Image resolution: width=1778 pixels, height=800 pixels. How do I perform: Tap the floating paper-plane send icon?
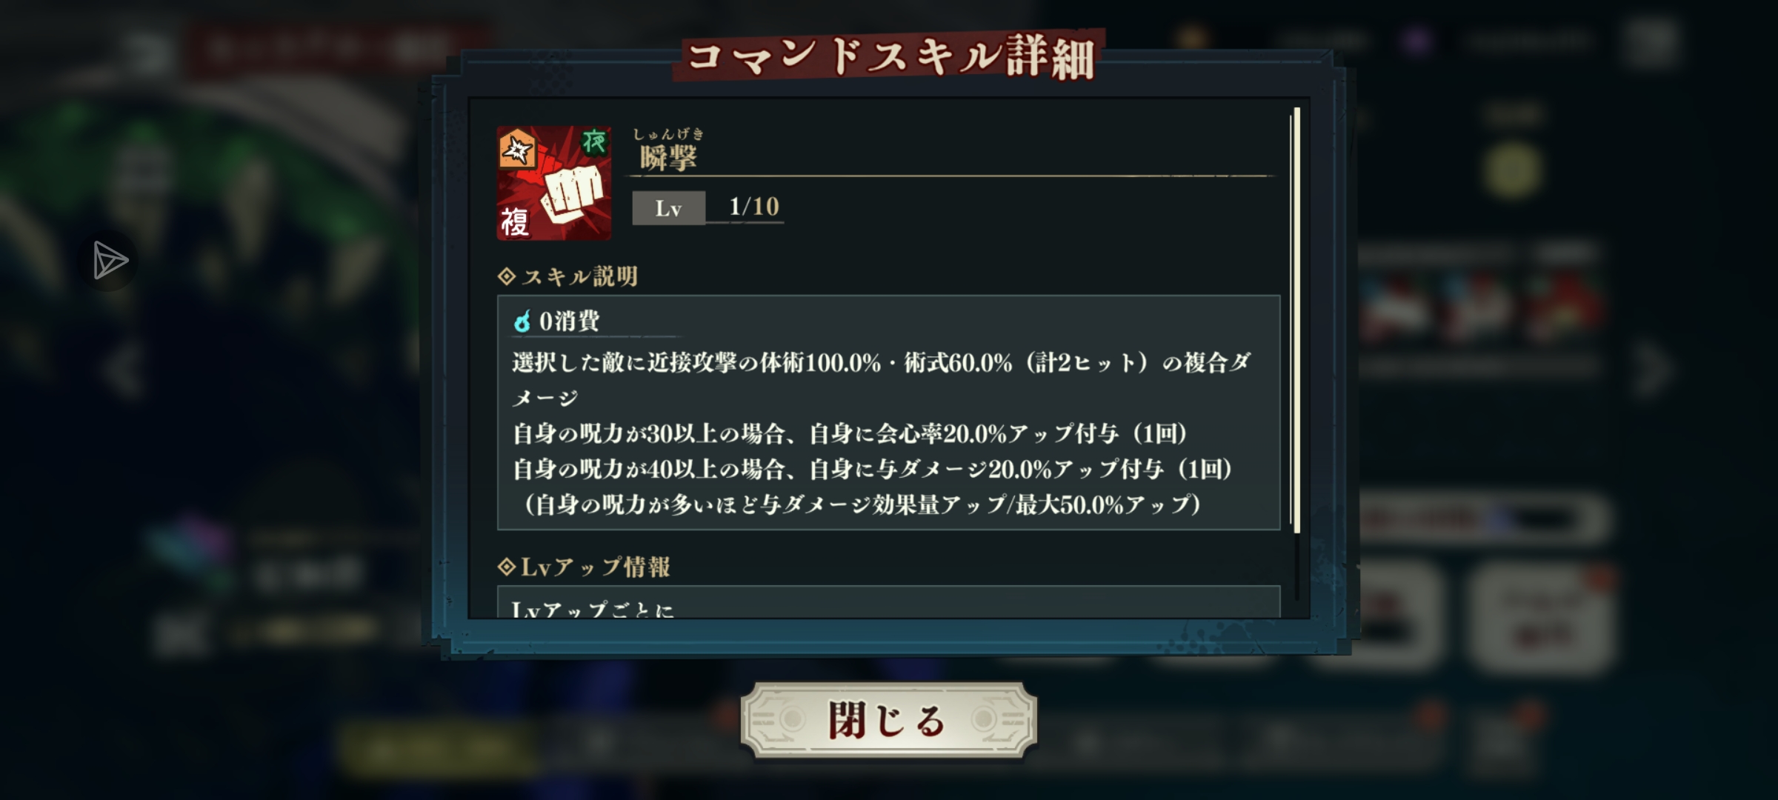[x=108, y=261]
